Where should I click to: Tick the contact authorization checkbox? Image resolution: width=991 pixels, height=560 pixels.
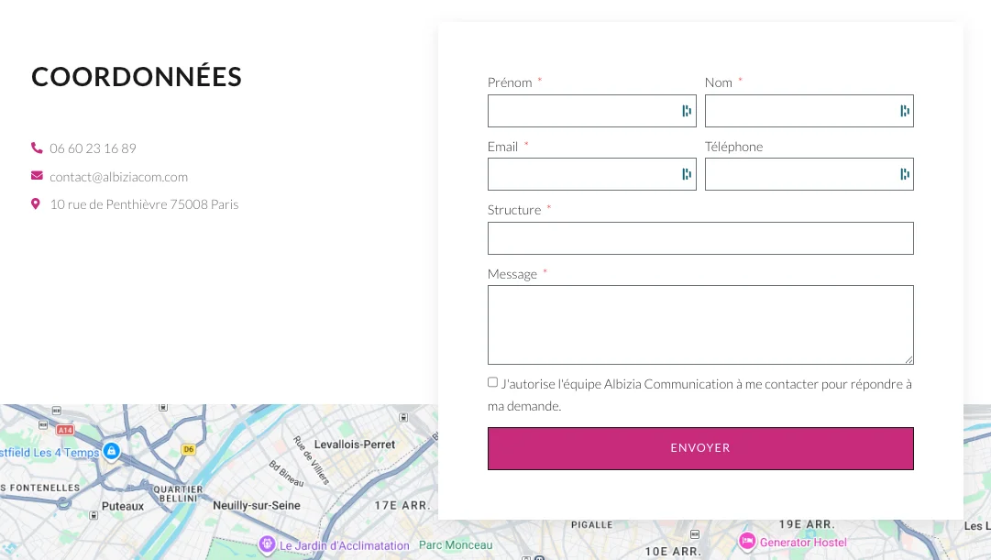coord(493,382)
